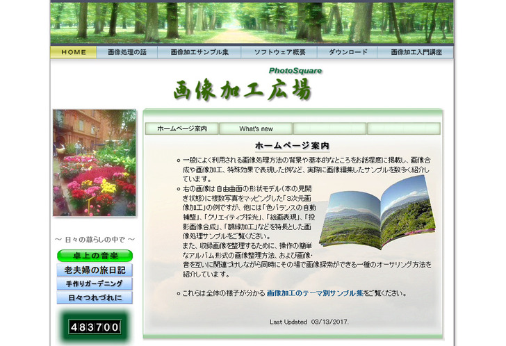
Task: Click the forest path header banner
Action: (252, 22)
